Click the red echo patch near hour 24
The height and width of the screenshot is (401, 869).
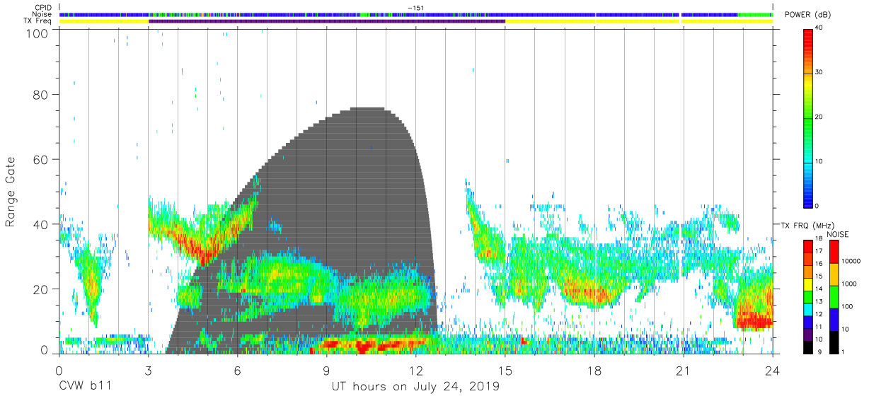754,320
